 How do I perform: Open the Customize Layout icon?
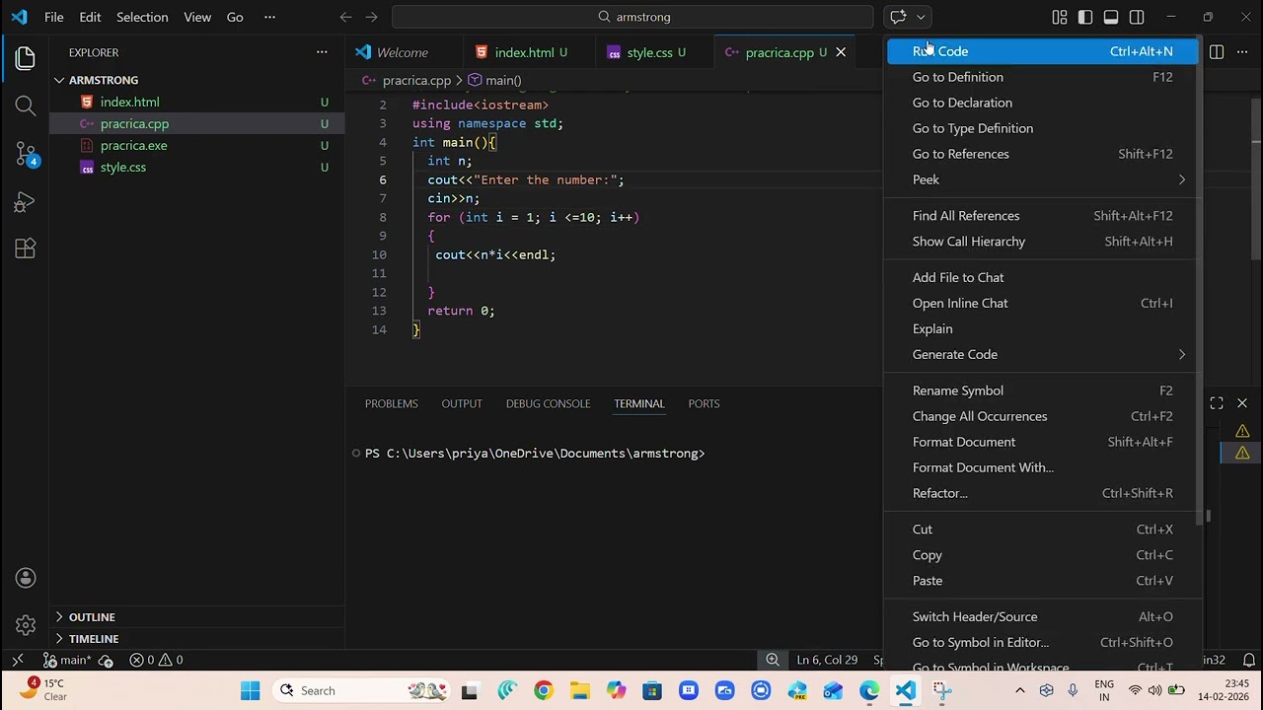(x=1060, y=17)
